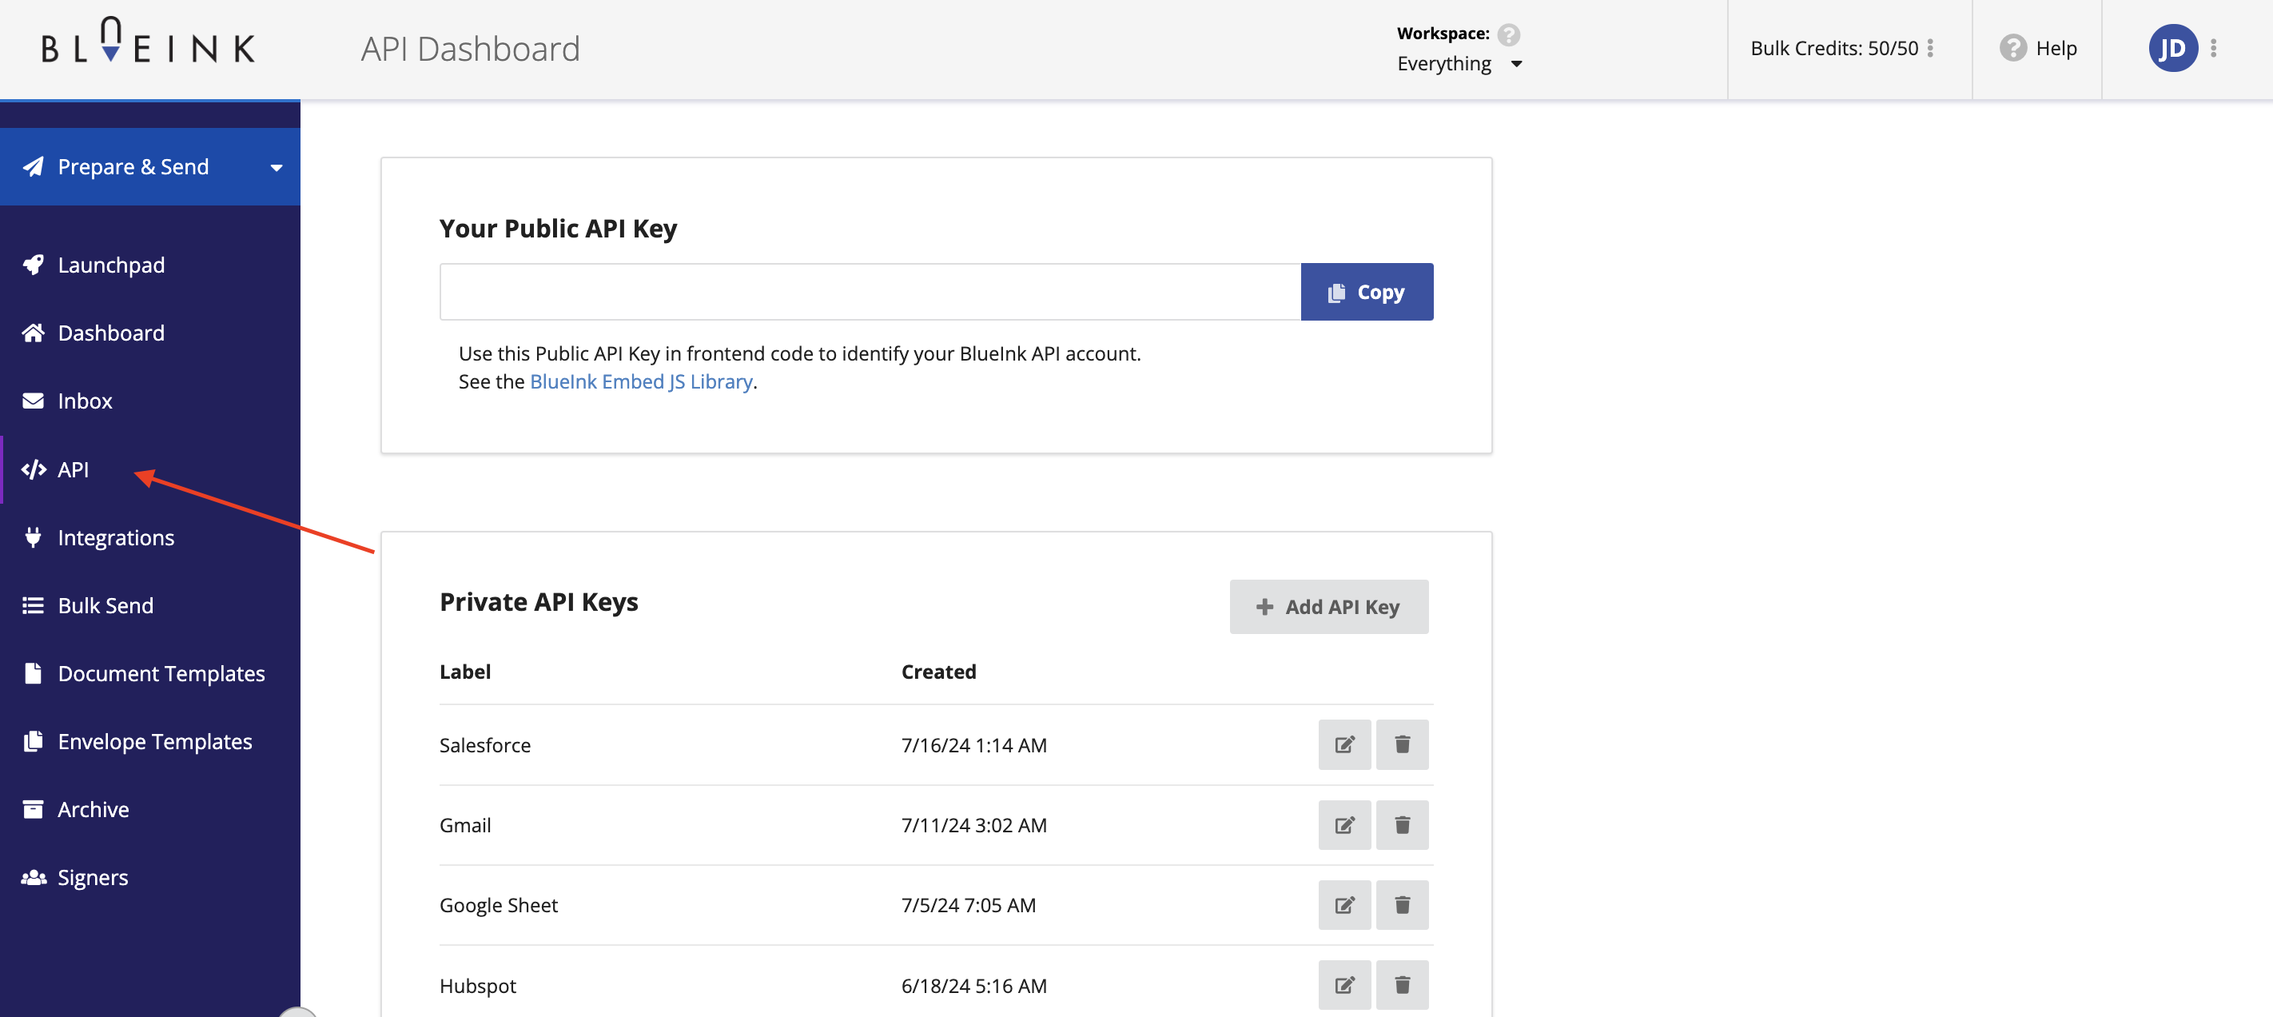2273x1017 pixels.
Task: Click the Envelope Templates copy icon
Action: [x=34, y=742]
